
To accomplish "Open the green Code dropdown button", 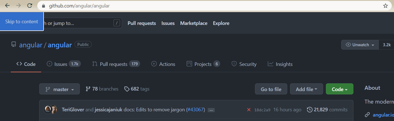I will [340, 89].
